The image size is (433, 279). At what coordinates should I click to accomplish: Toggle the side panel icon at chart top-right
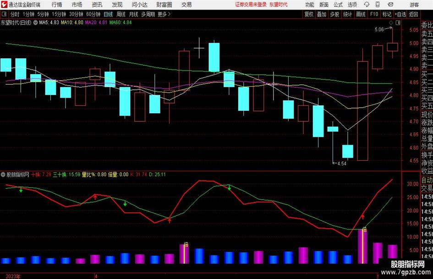pos(398,23)
